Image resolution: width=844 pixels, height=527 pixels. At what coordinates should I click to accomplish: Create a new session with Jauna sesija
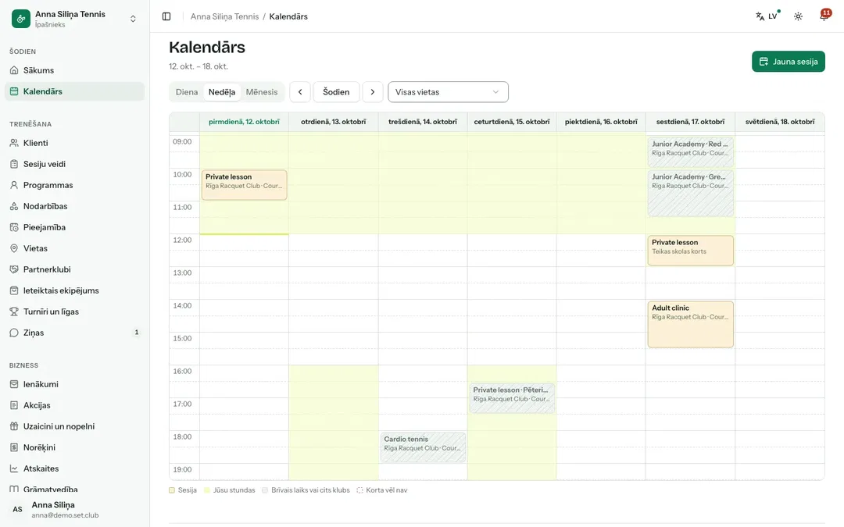pyautogui.click(x=788, y=62)
